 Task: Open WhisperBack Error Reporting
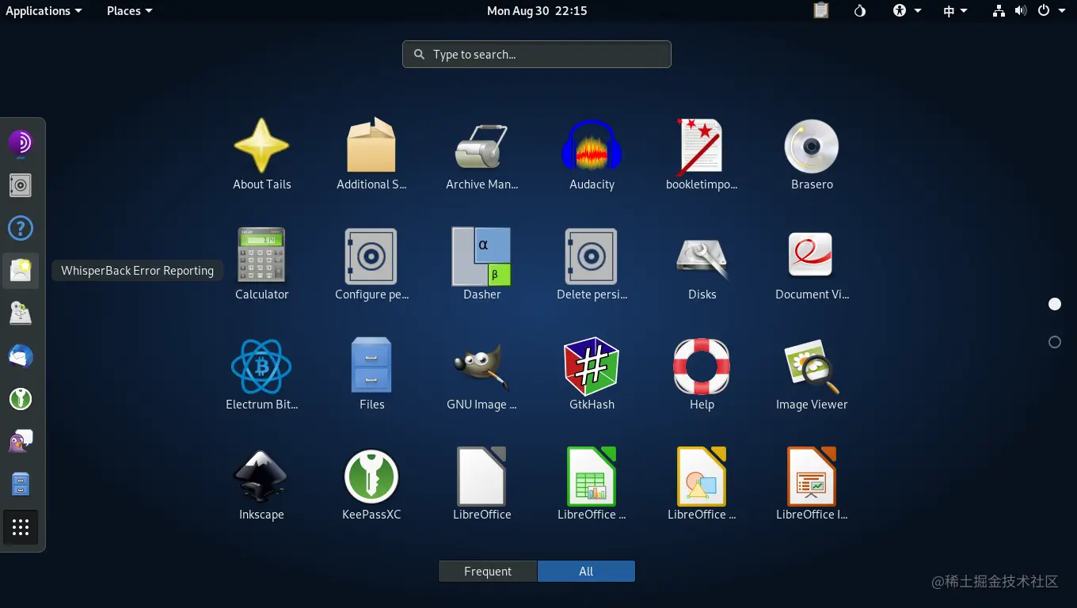point(20,270)
